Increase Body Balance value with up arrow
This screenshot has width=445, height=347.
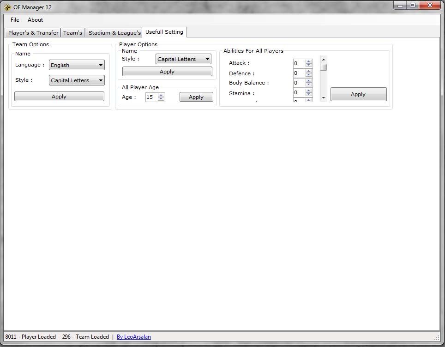[x=309, y=81]
